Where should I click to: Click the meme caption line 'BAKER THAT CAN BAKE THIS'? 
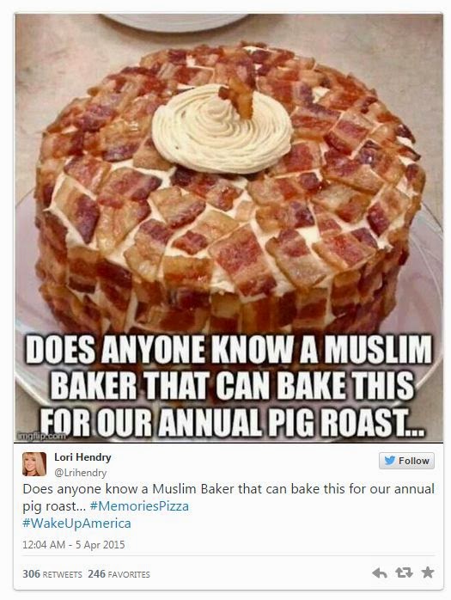232,386
